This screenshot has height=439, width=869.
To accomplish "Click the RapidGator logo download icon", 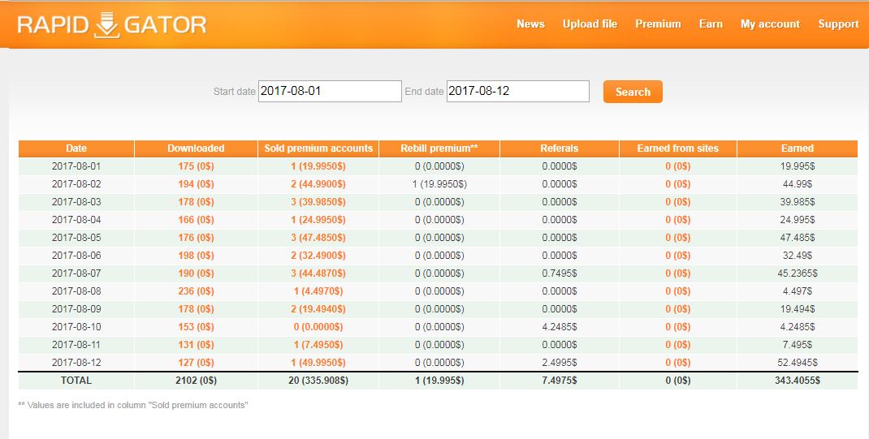I will pyautogui.click(x=106, y=25).
